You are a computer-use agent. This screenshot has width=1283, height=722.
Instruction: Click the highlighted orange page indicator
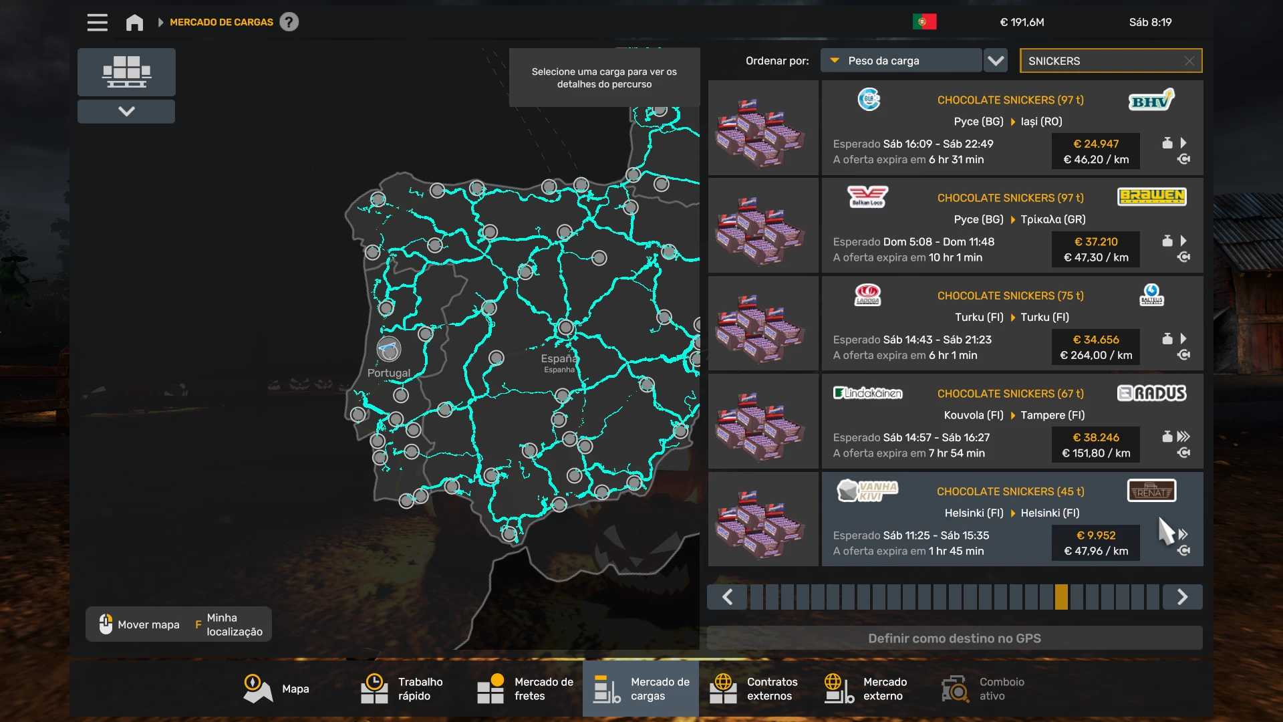click(x=1061, y=597)
